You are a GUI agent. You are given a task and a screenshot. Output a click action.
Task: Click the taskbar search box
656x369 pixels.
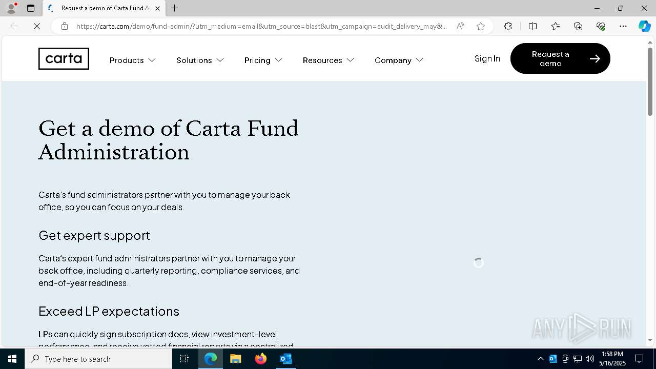(98, 359)
